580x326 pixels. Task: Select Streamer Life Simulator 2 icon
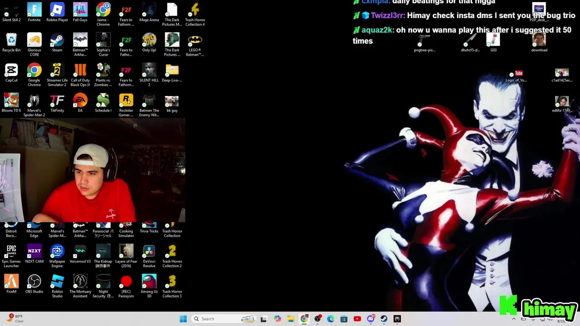(x=57, y=76)
